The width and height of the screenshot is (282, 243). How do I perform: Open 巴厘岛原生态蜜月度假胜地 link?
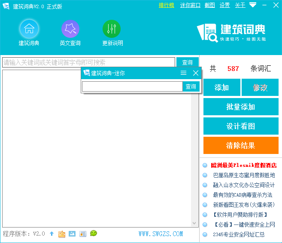coord(244,175)
